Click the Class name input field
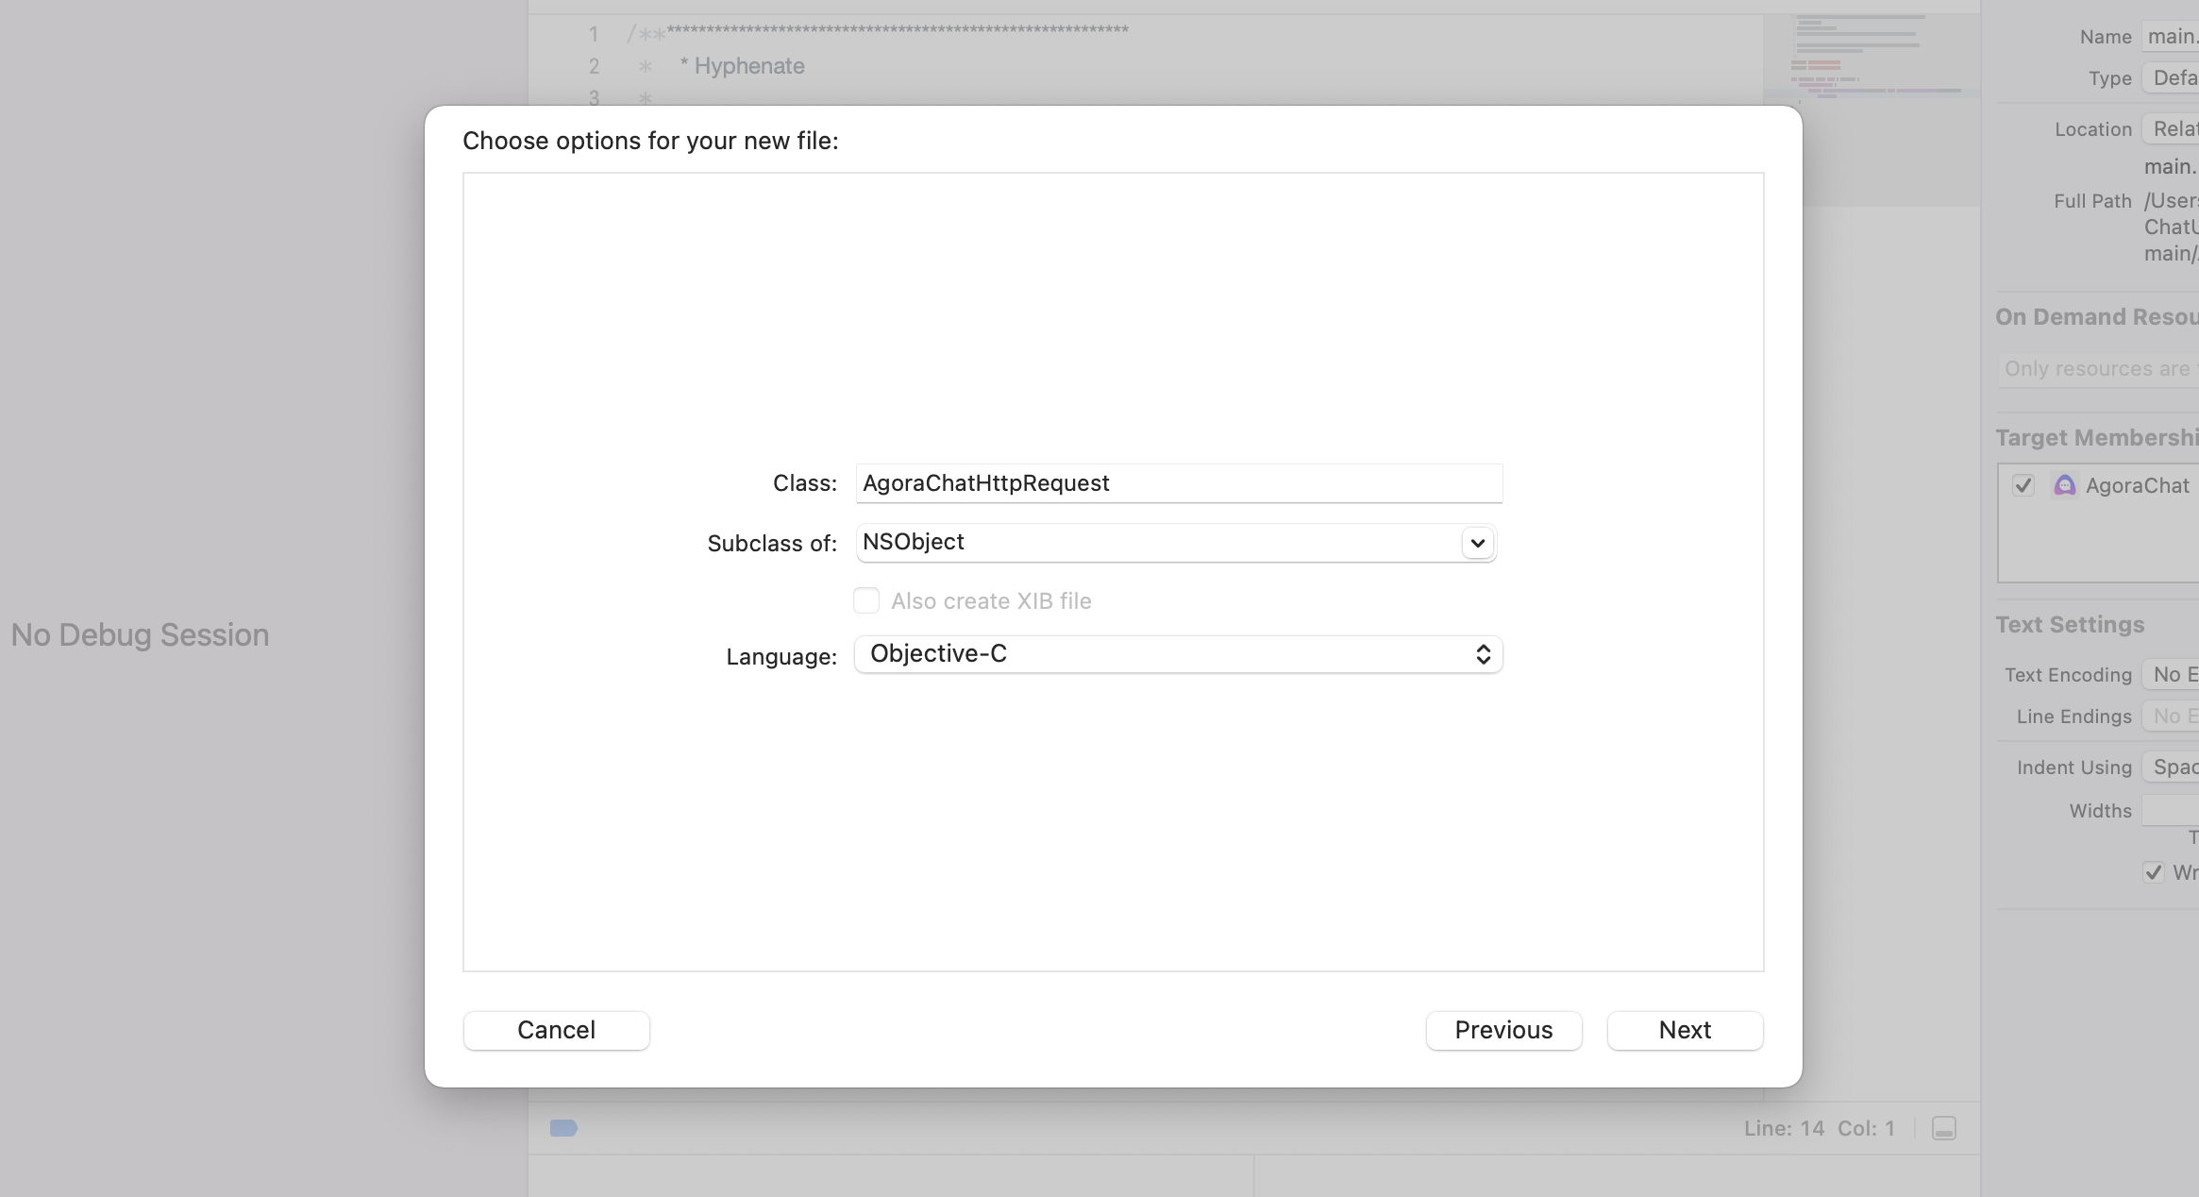Viewport: 2199px width, 1197px height. [1179, 483]
